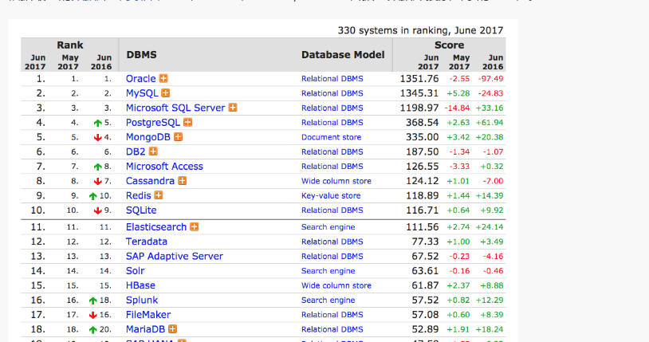
Task: Click green up arrow in Splunk row
Action: coord(92,301)
